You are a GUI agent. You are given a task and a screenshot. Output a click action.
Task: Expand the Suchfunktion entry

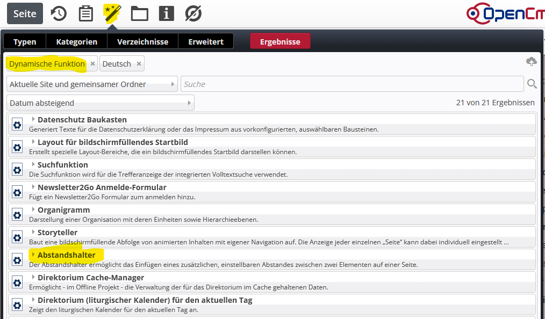coord(33,164)
